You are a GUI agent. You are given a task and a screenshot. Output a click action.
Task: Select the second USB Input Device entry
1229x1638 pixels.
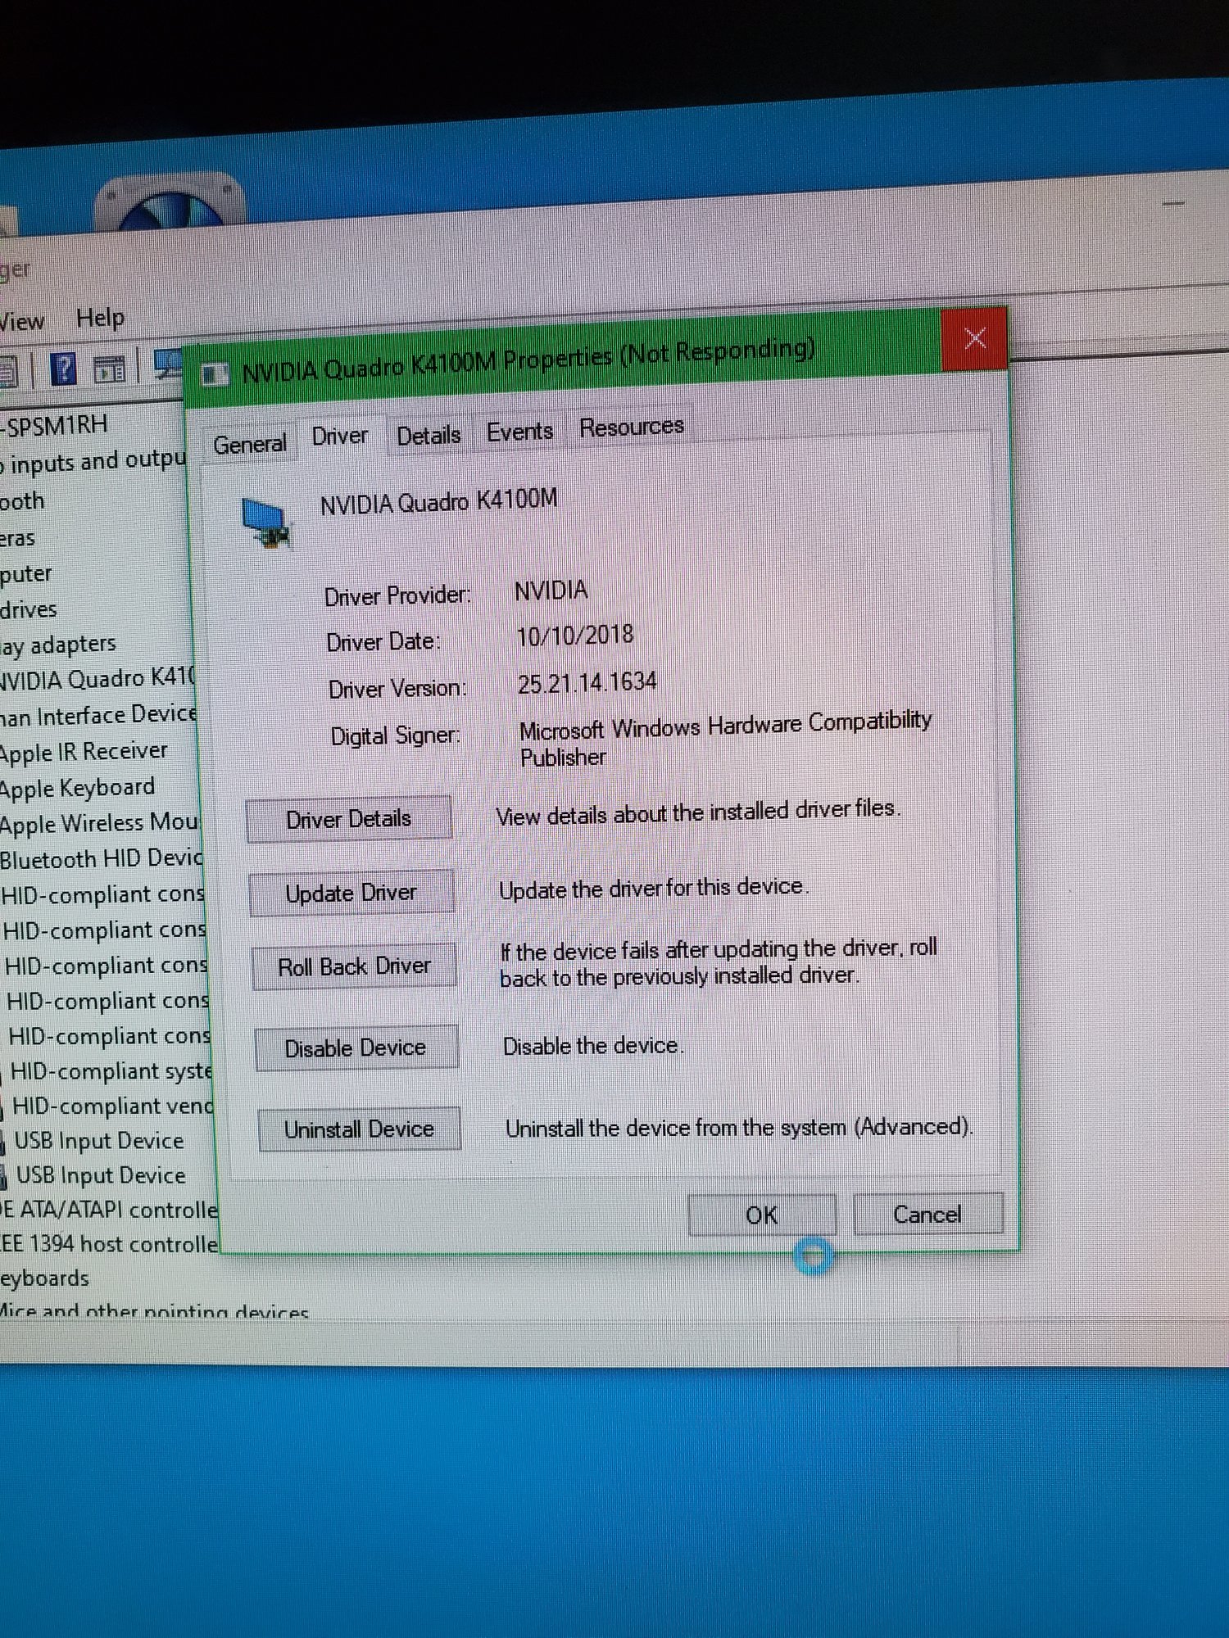(x=101, y=1176)
